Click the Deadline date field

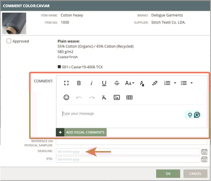point(128,152)
